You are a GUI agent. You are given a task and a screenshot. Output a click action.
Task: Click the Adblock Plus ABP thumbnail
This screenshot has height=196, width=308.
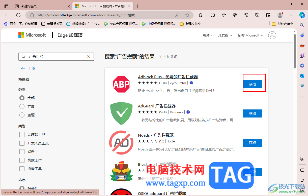(x=121, y=84)
